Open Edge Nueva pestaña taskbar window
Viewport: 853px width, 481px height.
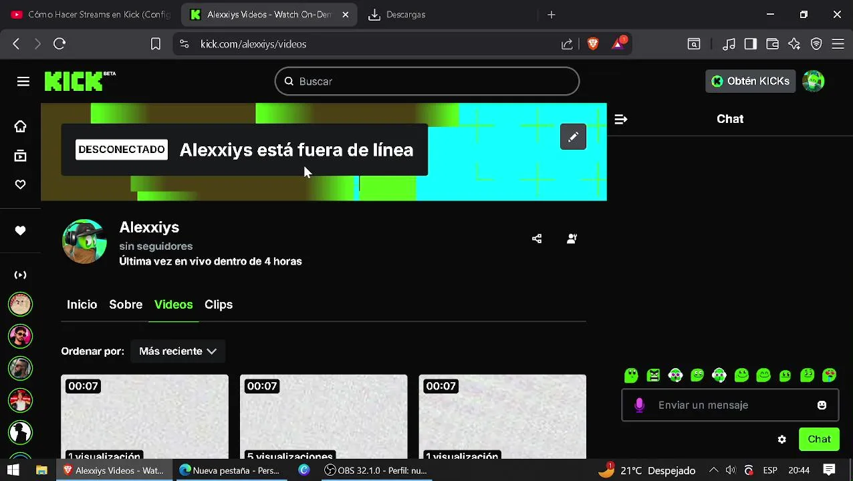click(231, 470)
